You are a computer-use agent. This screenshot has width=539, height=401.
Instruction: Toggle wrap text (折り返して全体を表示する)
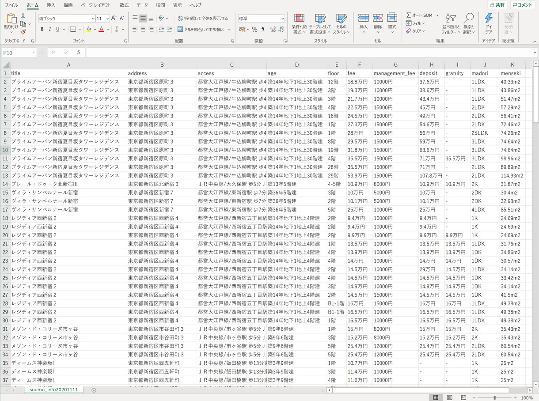click(203, 19)
